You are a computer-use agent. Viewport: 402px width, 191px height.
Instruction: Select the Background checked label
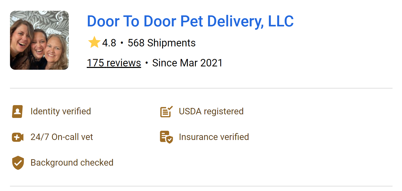[72, 163]
